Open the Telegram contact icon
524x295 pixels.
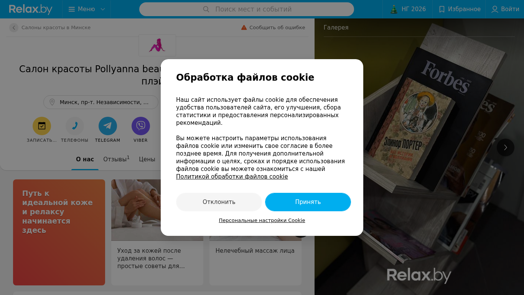(x=108, y=126)
